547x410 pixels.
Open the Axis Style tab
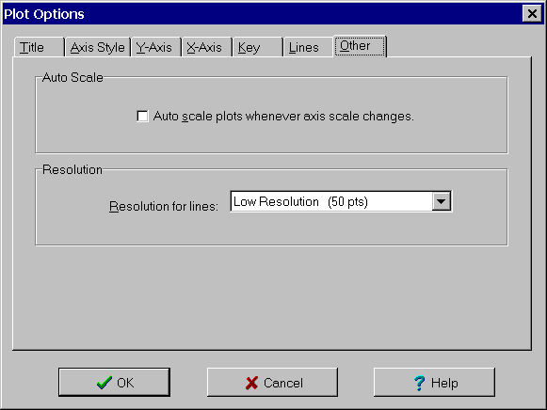pyautogui.click(x=98, y=47)
